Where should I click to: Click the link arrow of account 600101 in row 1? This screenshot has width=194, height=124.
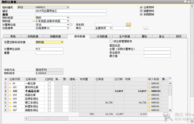point(149,83)
